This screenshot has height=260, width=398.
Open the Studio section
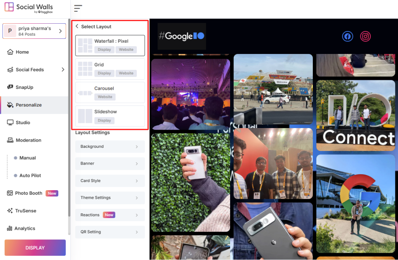click(x=23, y=123)
